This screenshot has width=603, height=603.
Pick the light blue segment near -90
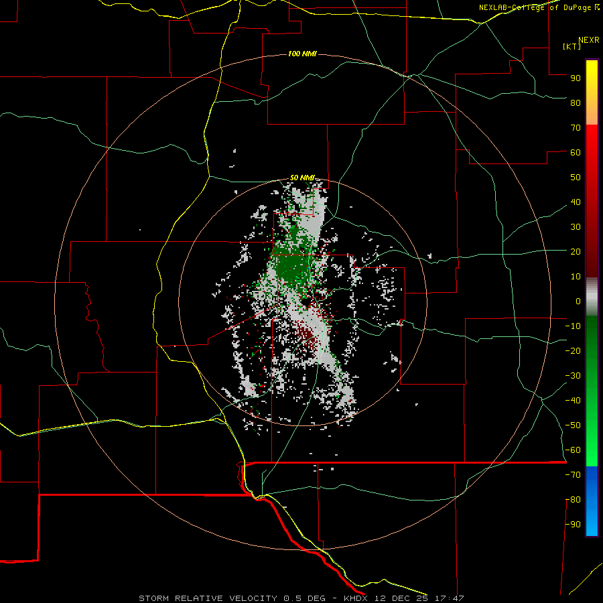click(592, 523)
